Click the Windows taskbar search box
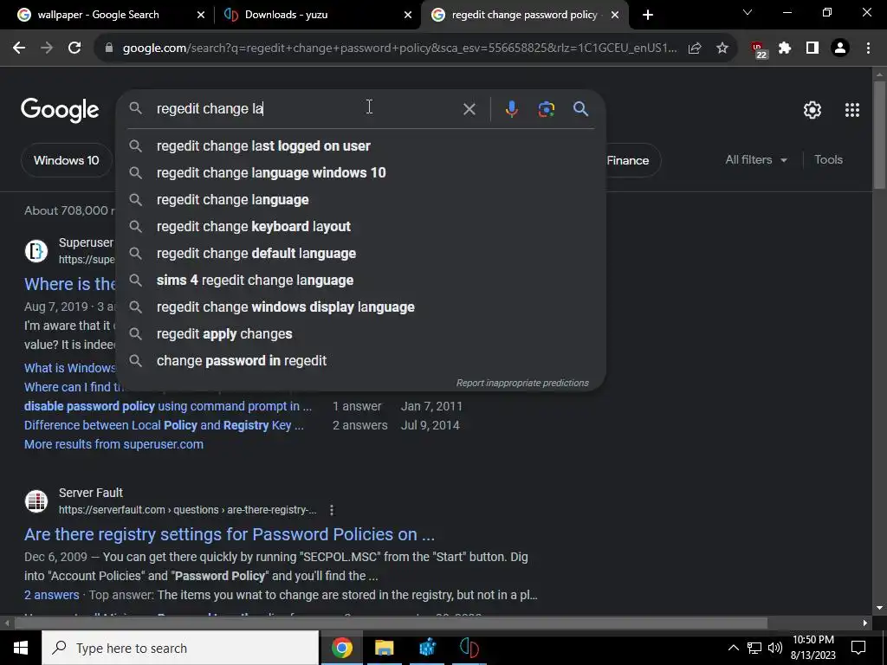This screenshot has height=665, width=887. coord(180,648)
